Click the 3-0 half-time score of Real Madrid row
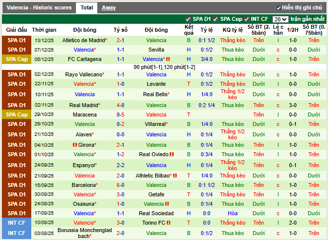 point(293,105)
